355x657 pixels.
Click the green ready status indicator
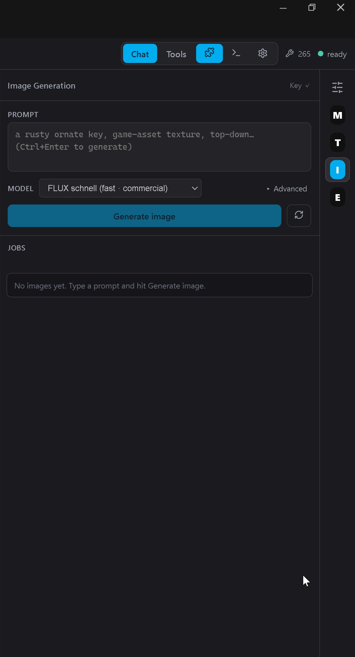tap(321, 54)
